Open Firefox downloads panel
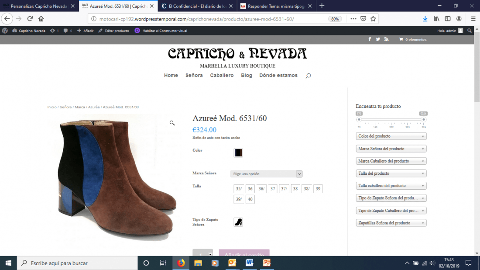This screenshot has width=480, height=270. point(425,19)
